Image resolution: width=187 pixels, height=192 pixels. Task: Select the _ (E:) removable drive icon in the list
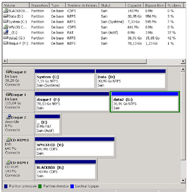click(6, 32)
